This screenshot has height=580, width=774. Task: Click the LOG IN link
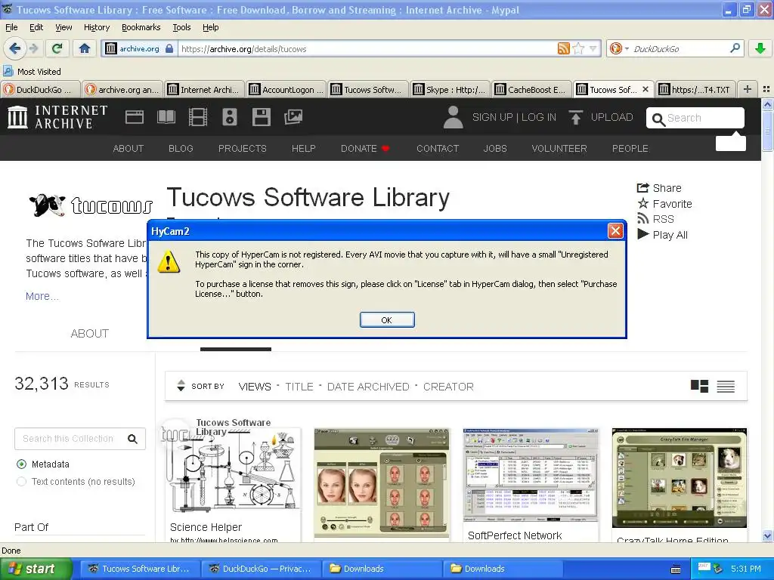[538, 117]
